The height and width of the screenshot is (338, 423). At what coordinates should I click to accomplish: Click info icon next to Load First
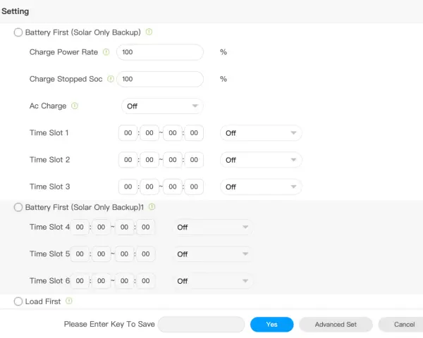[69, 301]
